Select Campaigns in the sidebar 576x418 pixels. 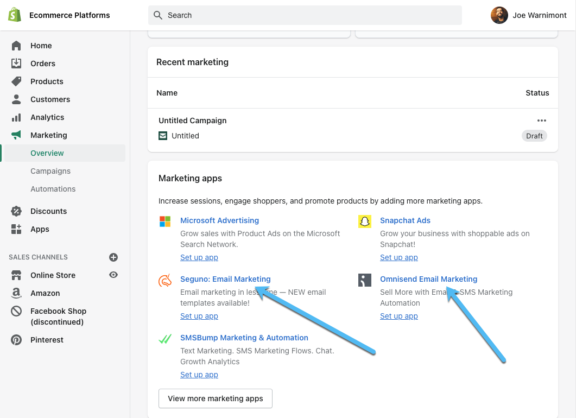pos(50,171)
